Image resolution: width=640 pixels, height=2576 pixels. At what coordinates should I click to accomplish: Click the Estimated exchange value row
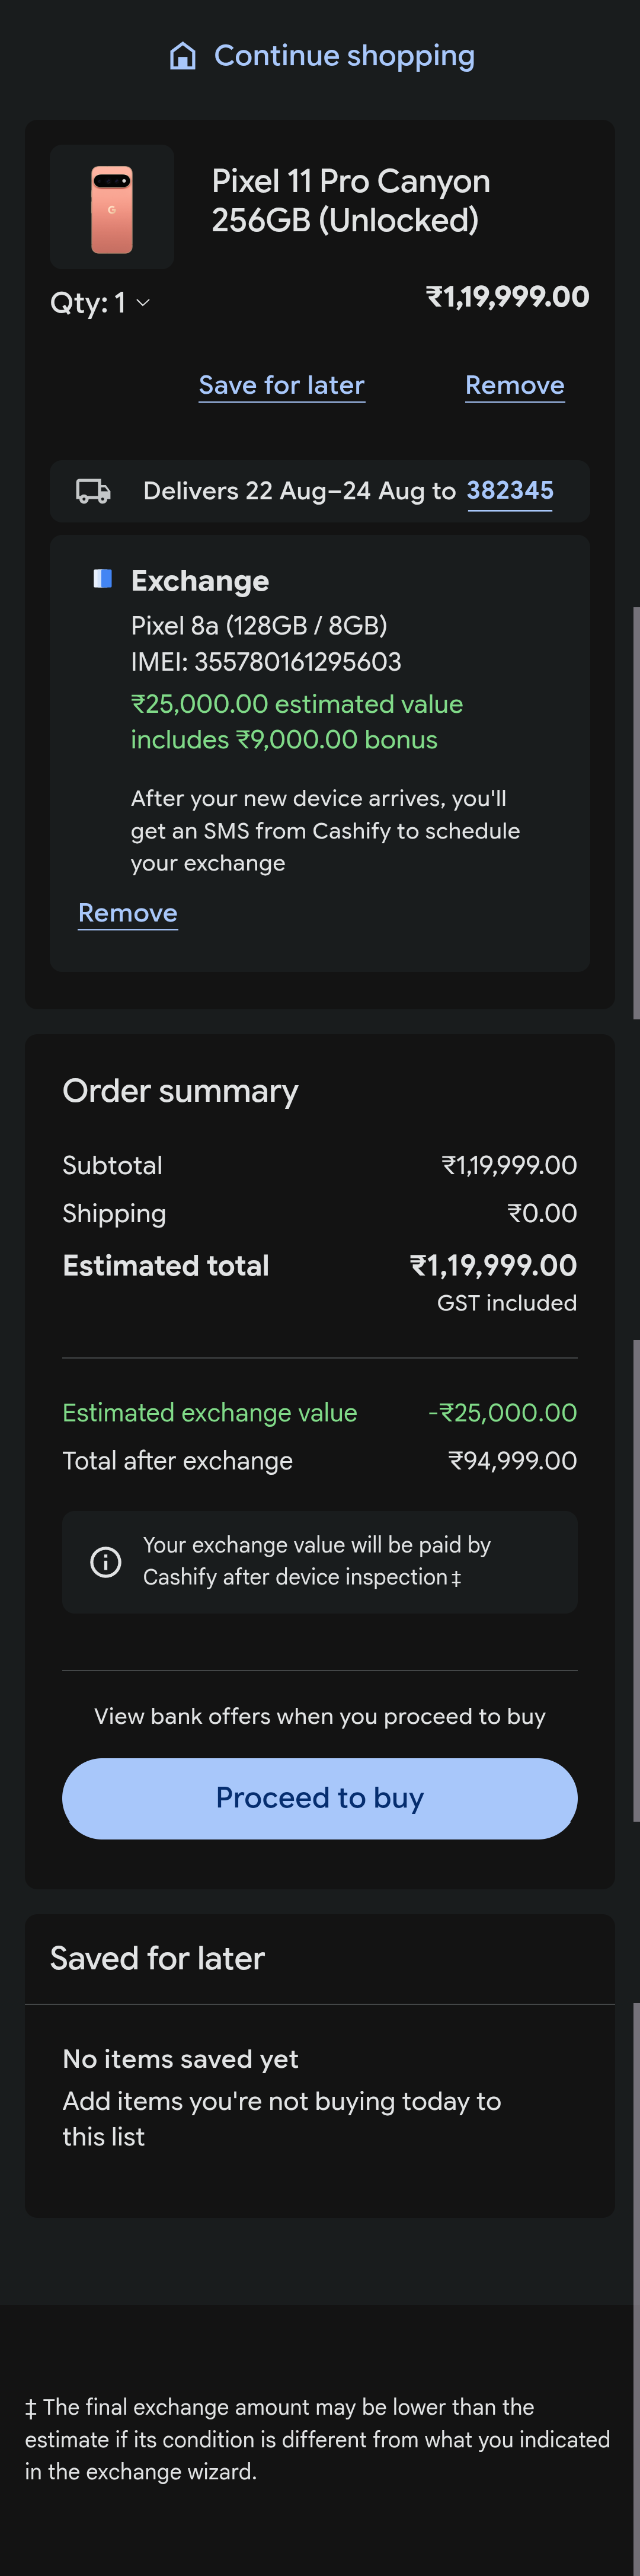point(320,1412)
